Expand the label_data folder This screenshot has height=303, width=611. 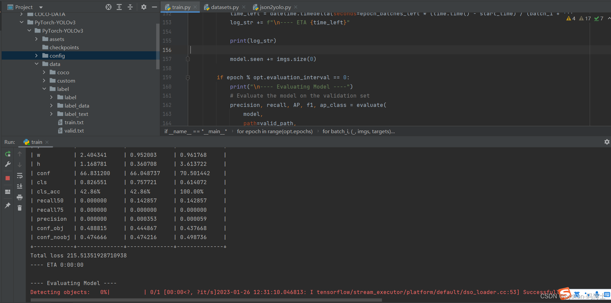tap(51, 106)
